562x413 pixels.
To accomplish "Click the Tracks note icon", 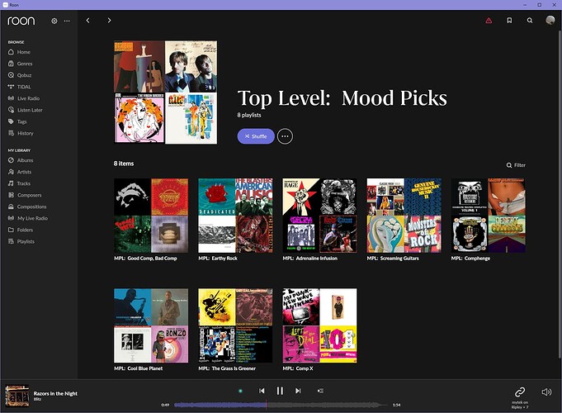I will [x=11, y=183].
